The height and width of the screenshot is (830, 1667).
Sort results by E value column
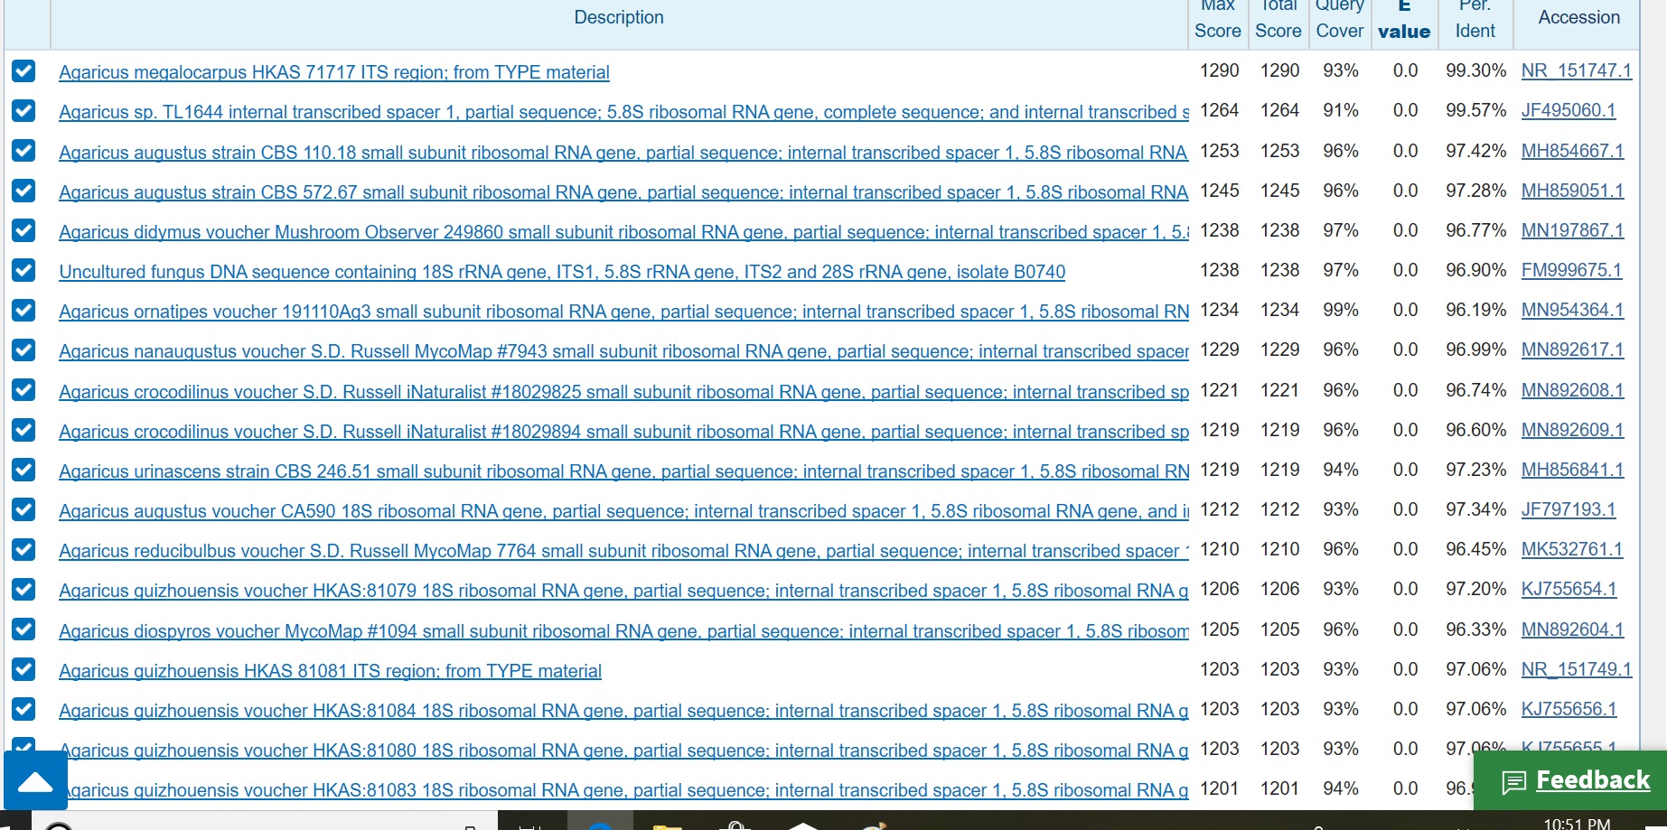pos(1403,20)
